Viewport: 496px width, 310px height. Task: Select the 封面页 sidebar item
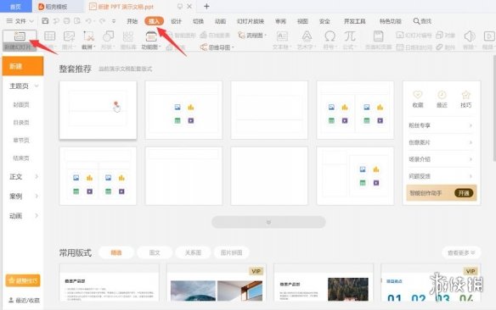(21, 104)
